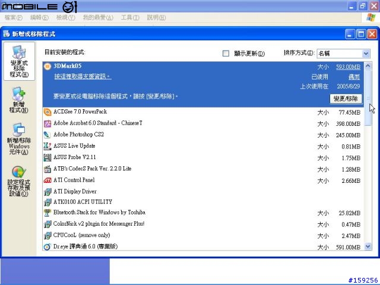Select the ATI Control Panel entry
Screen dimensions: 380x285
[x=203, y=180]
